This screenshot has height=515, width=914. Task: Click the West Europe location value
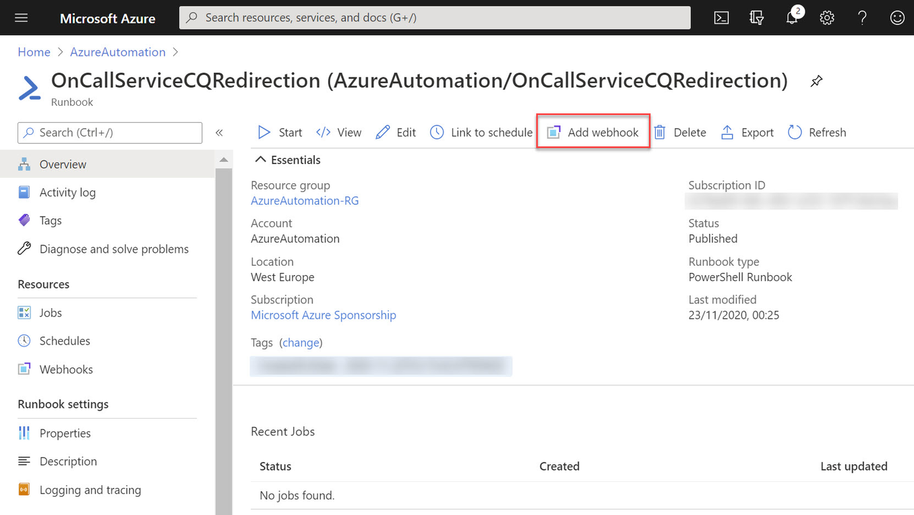pyautogui.click(x=282, y=277)
